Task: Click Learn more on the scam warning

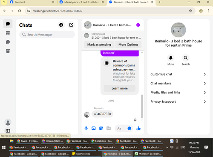Action: point(119,88)
